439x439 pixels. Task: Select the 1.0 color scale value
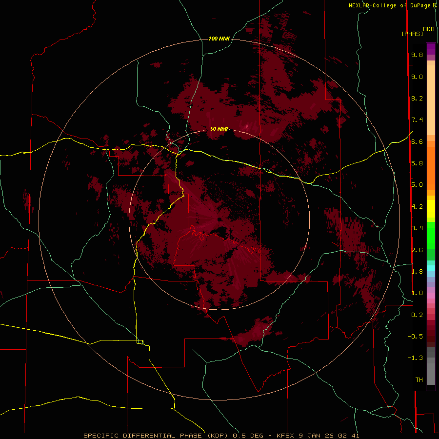point(417,293)
